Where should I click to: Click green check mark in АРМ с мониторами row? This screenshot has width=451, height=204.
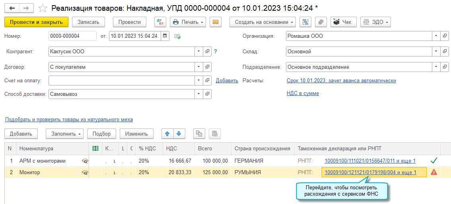(434, 161)
